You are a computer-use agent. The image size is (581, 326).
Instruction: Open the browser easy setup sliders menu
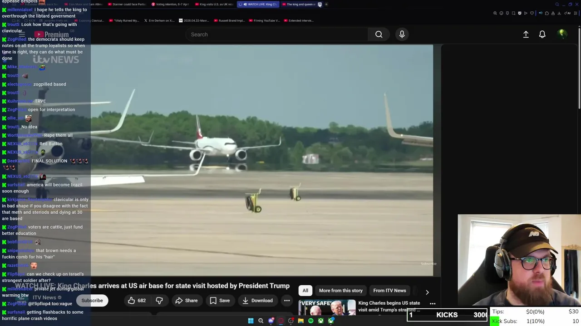click(x=576, y=13)
